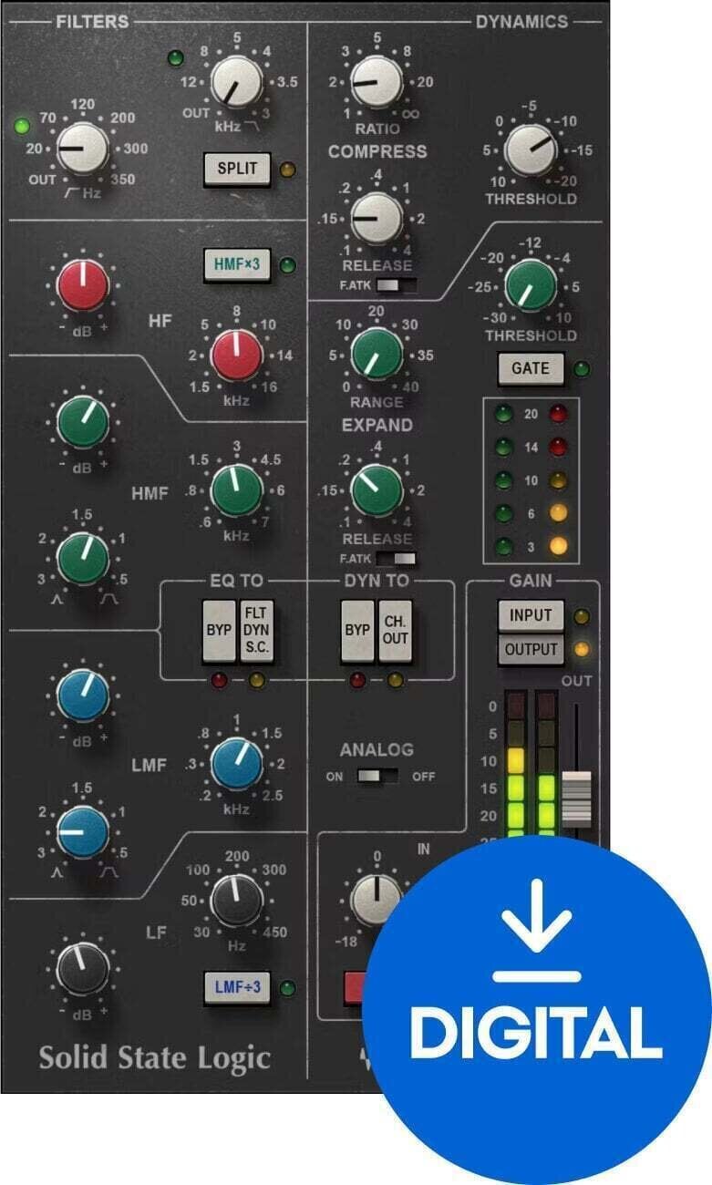The width and height of the screenshot is (712, 1185).
Task: Click the black LF frequency Hz knob
Action: pyautogui.click(x=237, y=901)
